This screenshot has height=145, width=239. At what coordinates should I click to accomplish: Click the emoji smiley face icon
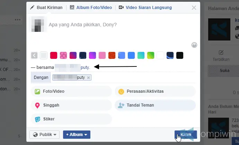[x=194, y=45]
